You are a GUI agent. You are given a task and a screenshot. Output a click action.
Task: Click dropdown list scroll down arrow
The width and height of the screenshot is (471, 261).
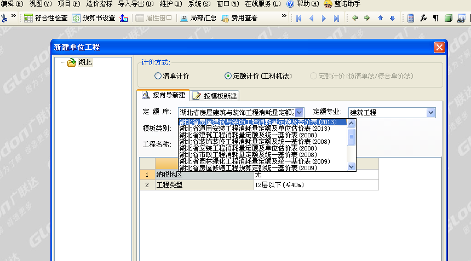point(351,166)
